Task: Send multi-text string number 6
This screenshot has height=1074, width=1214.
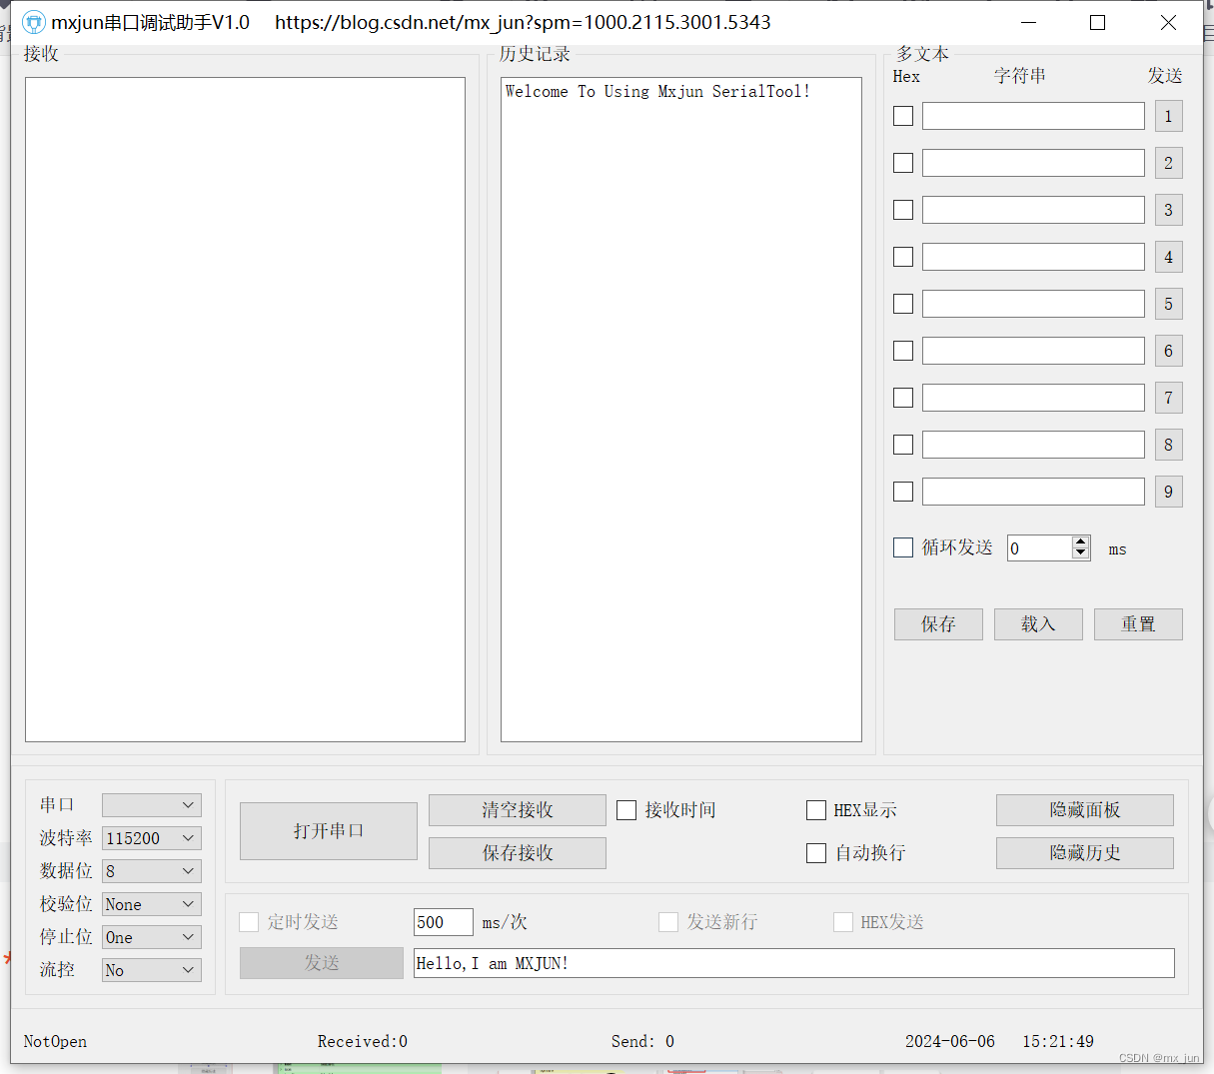Action: point(1169,351)
